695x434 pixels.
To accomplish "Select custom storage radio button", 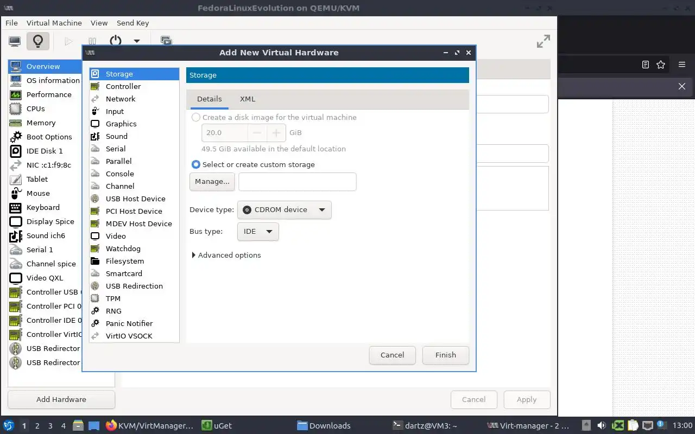I will click(196, 164).
